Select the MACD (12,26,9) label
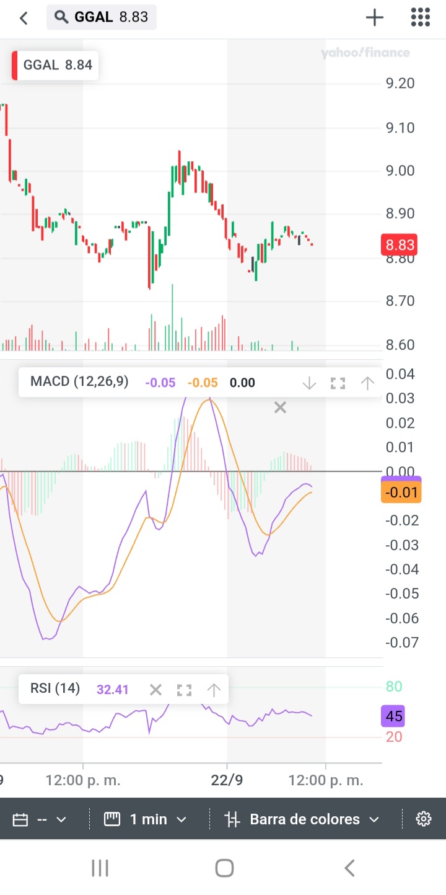446x895 pixels. [x=79, y=381]
